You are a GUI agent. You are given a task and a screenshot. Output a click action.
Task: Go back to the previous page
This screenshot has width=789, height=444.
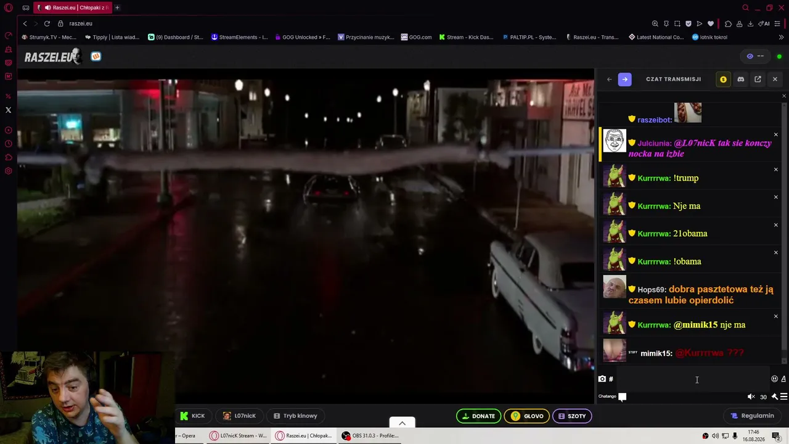pyautogui.click(x=25, y=23)
